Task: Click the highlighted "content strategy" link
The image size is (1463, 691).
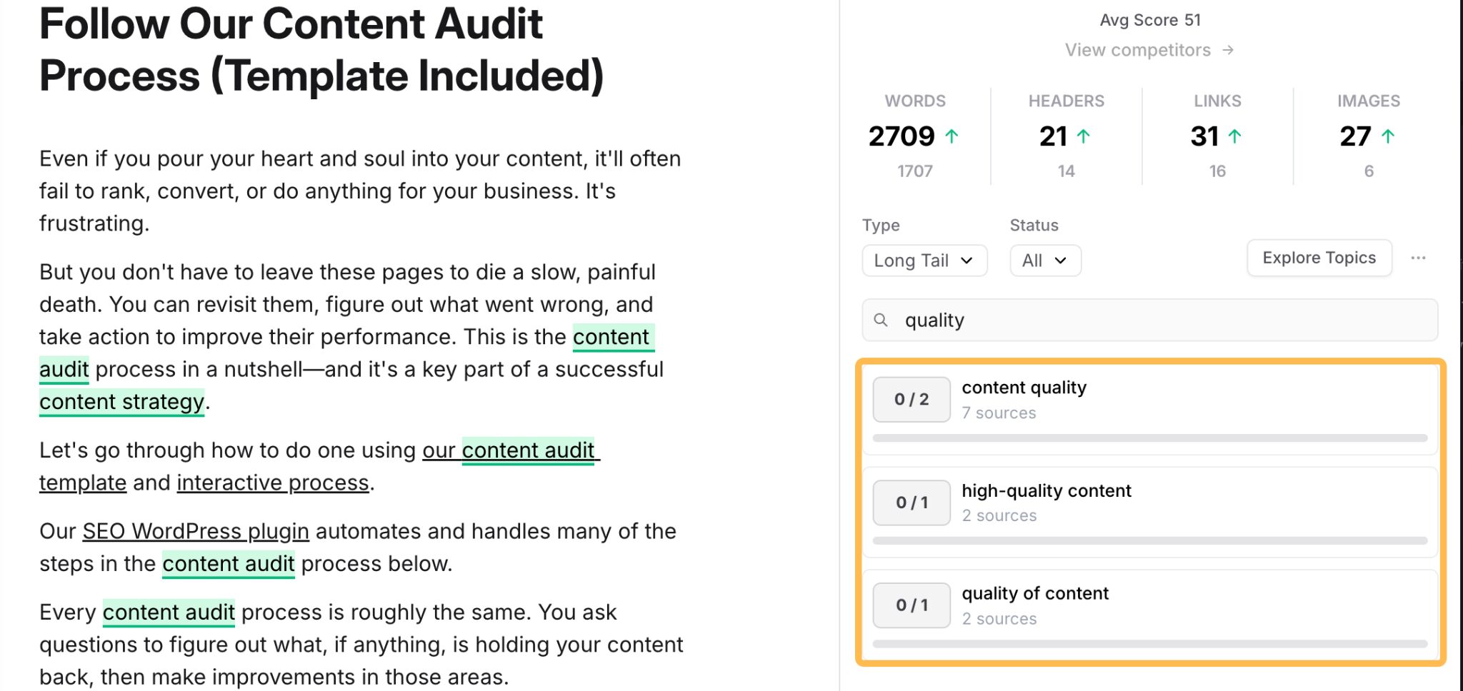Action: tap(122, 403)
